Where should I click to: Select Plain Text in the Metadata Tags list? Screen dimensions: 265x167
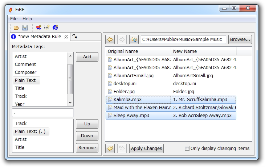pos(26,80)
